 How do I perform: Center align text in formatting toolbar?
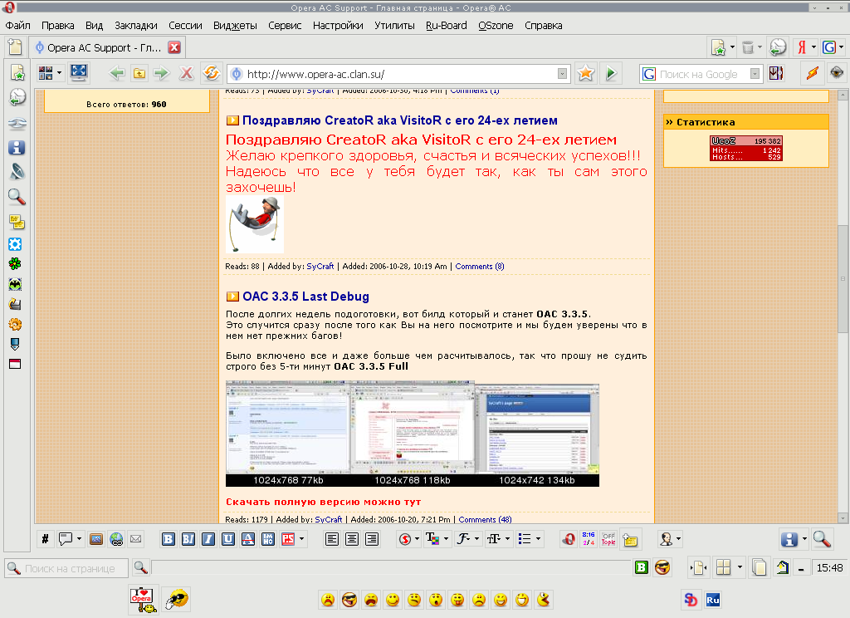point(352,539)
